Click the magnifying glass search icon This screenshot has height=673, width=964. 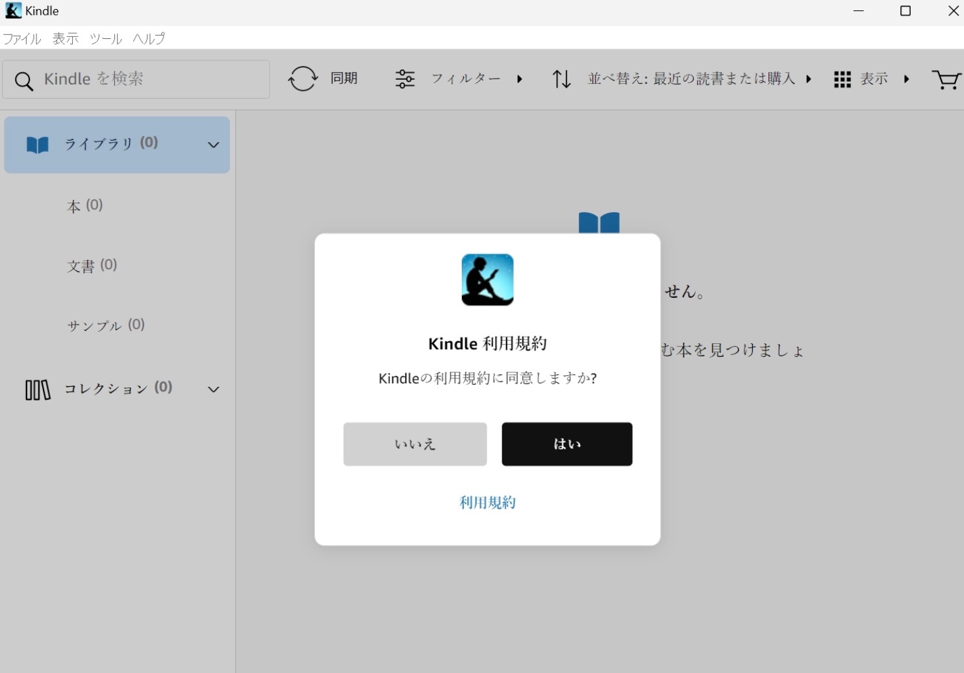click(24, 81)
